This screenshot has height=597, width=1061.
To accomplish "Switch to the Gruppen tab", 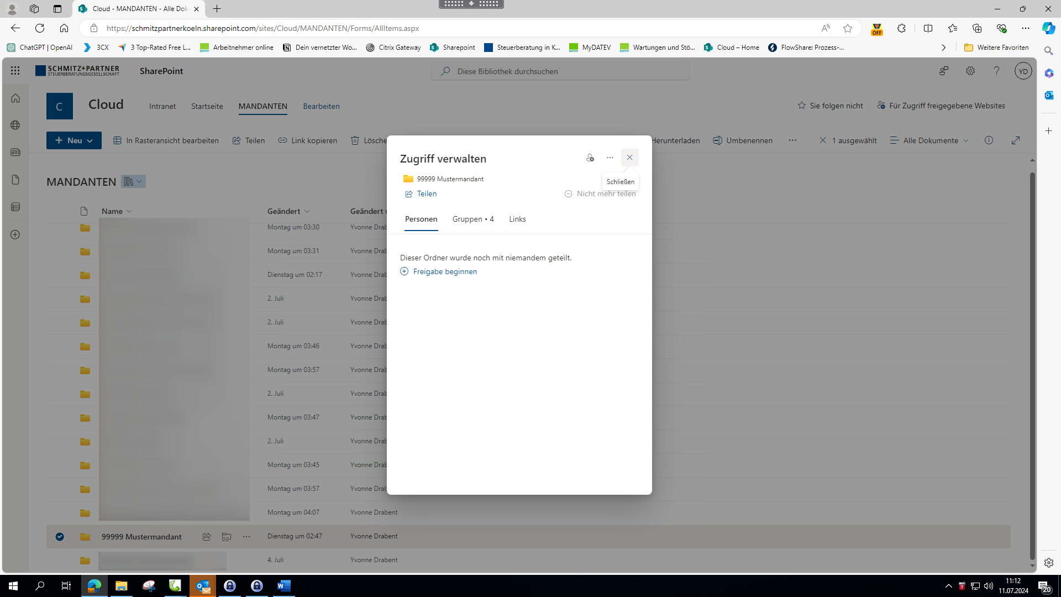I will (x=472, y=219).
